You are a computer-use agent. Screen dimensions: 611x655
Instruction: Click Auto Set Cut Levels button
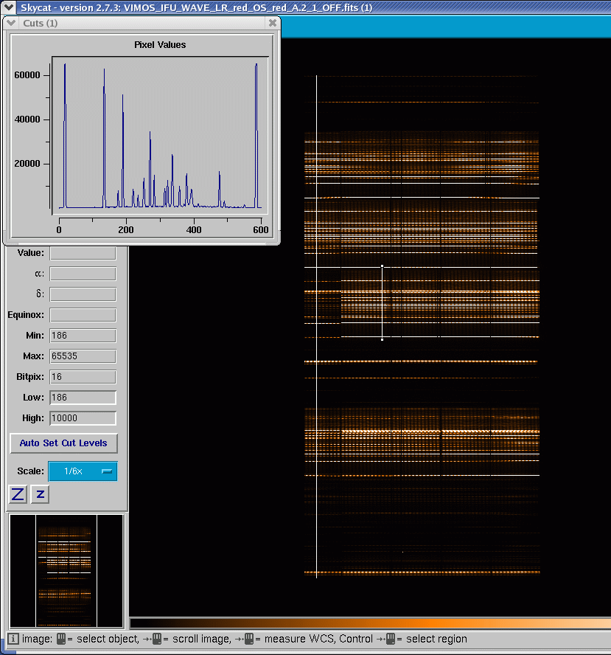coord(63,443)
